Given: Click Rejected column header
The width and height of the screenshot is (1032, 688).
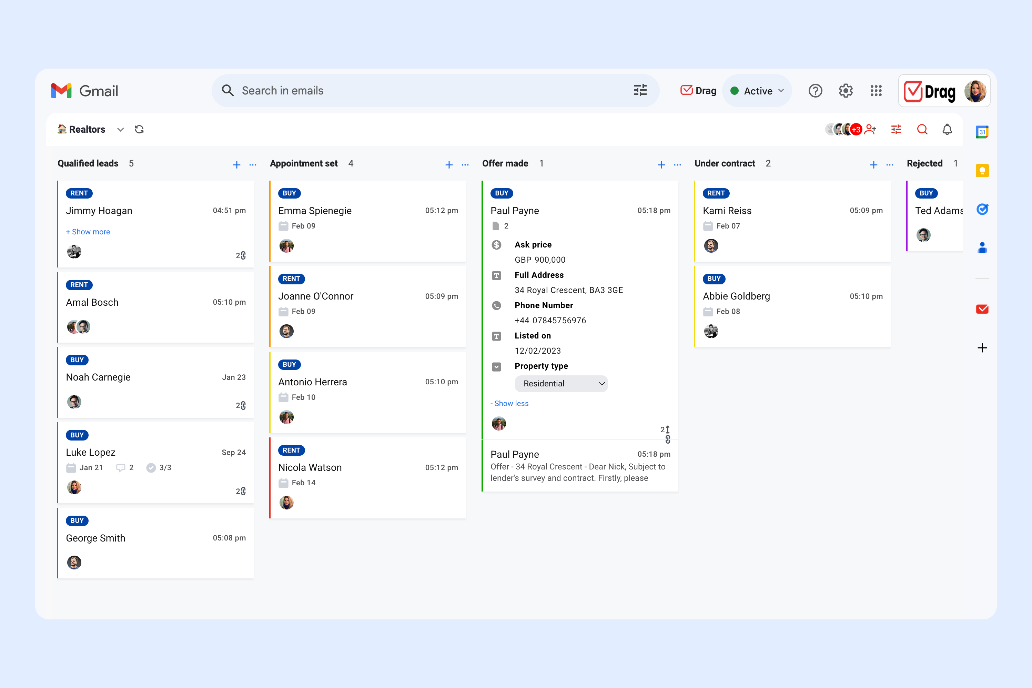Looking at the screenshot, I should click(x=924, y=164).
